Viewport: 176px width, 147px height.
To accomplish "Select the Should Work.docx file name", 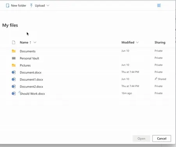I will point(32,94).
